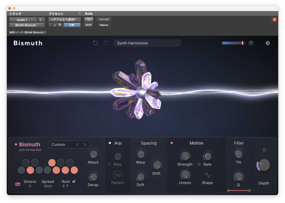Click the Decay knob
This screenshot has height=203, width=285.
point(94,177)
